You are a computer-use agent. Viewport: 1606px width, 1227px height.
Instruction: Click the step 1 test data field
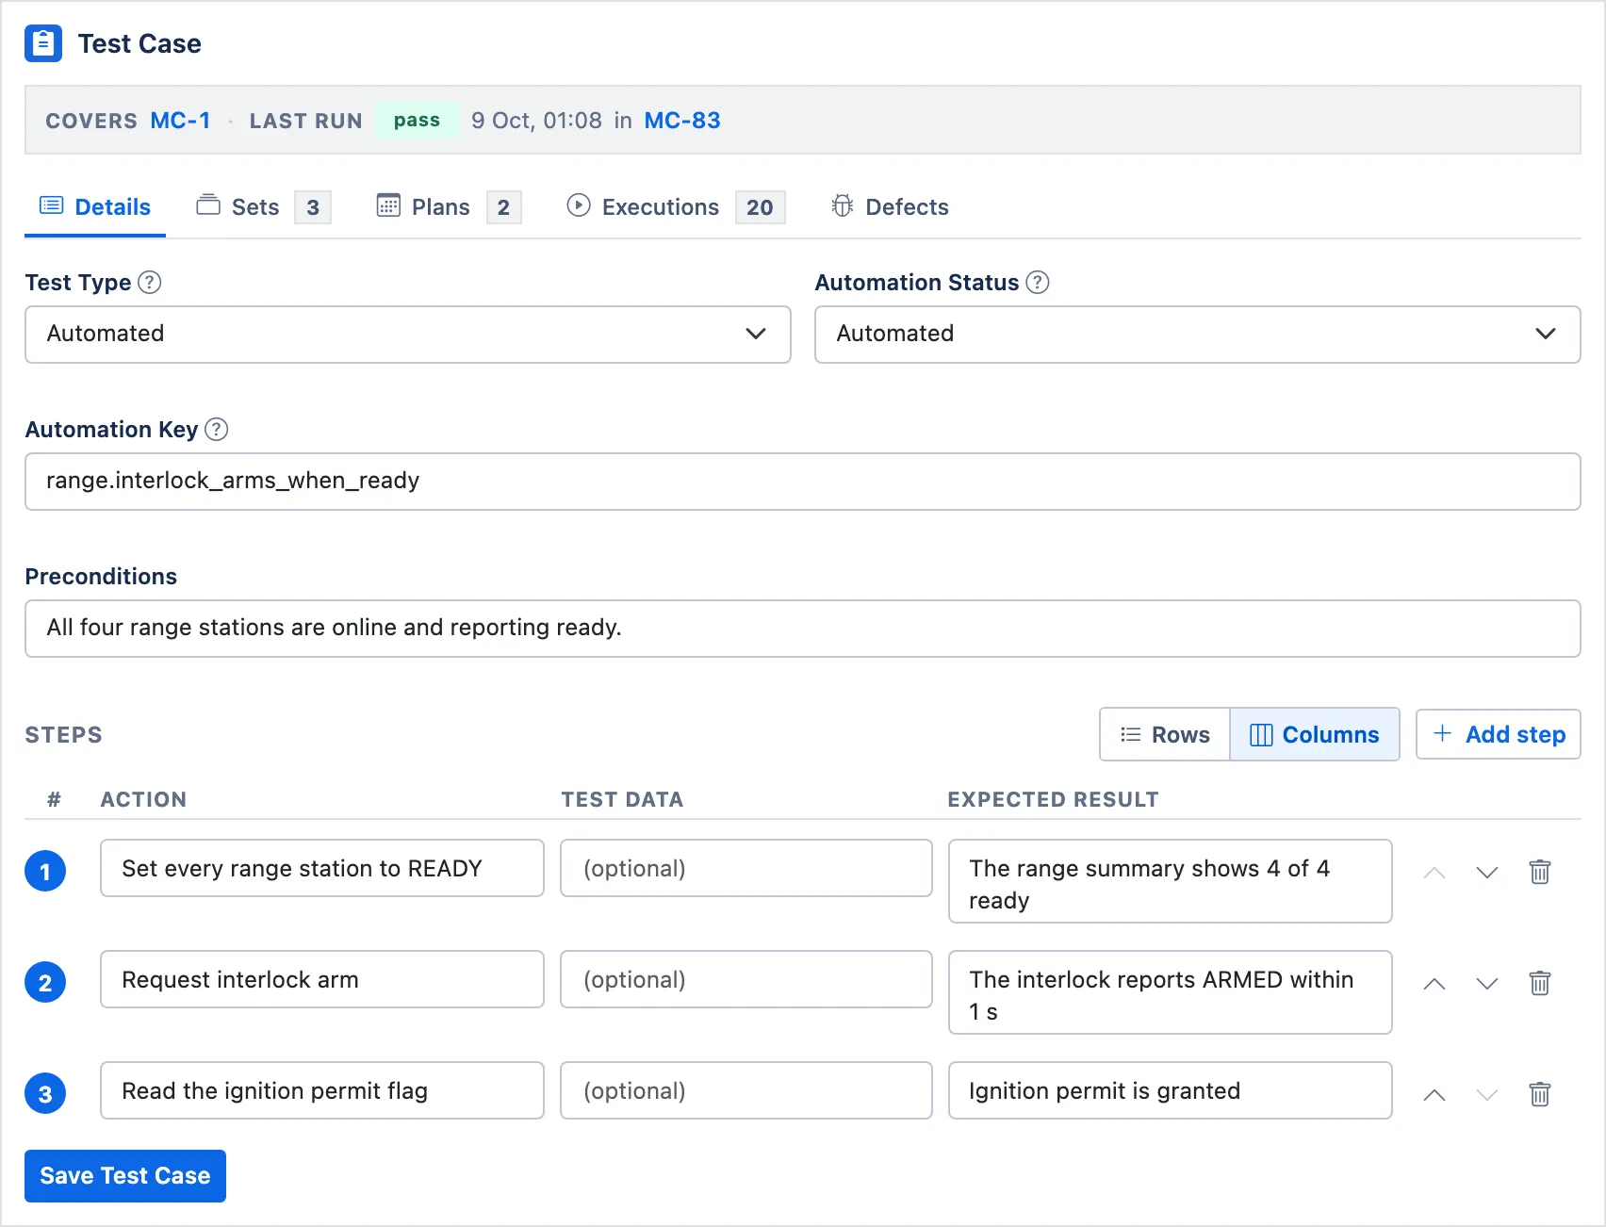point(746,868)
